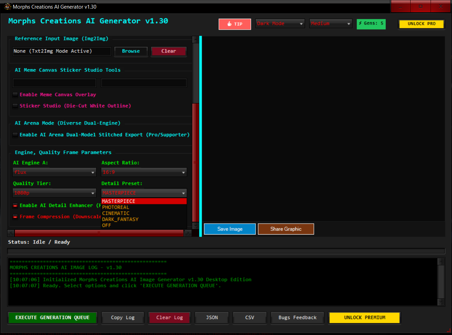Screen dimensions: 452x335
Task: Open the Medium size dropdown
Action: pos(331,23)
